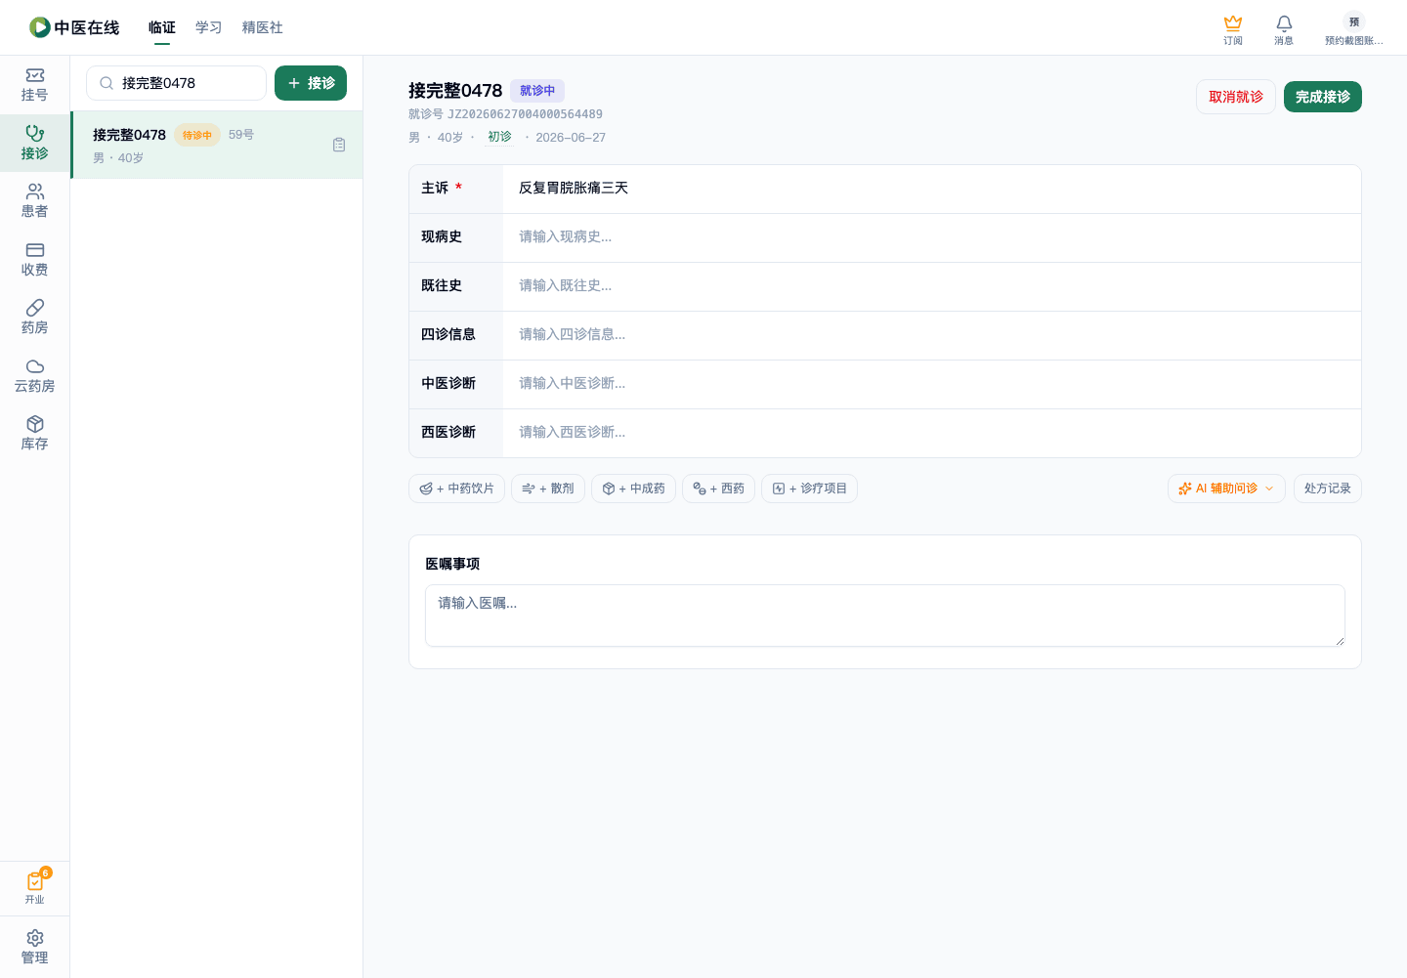Click the 初诊 visit-type label
The height and width of the screenshot is (978, 1407).
pos(499,137)
